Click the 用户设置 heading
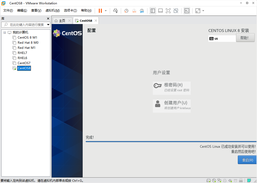 point(162,73)
